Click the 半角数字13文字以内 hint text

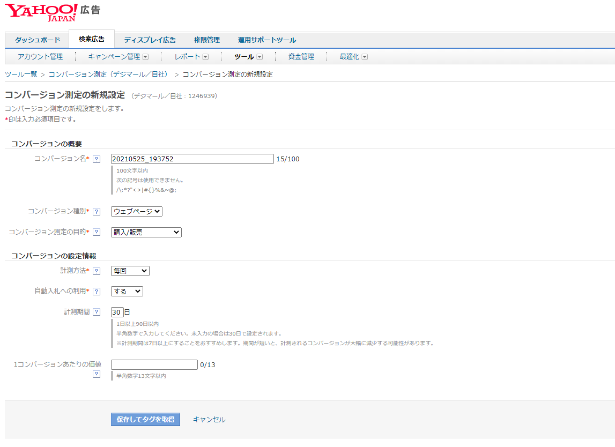point(141,376)
